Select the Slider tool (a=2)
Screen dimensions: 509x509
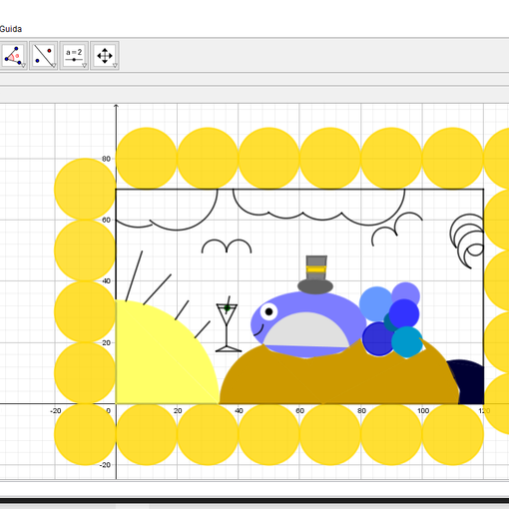click(x=74, y=56)
